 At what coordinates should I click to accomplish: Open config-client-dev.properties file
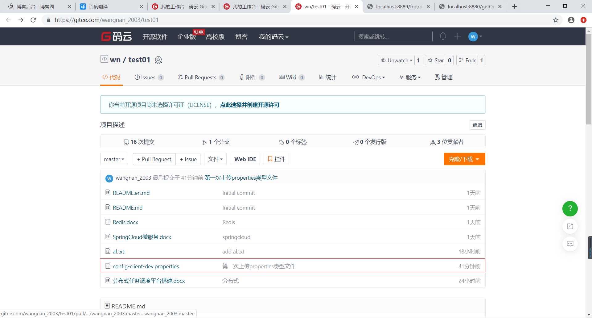coord(146,266)
